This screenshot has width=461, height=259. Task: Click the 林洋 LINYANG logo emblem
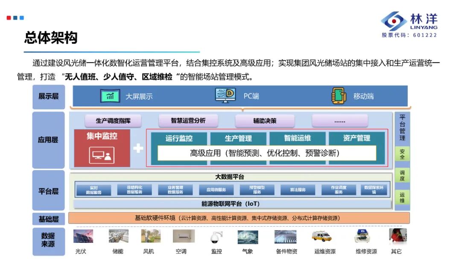coord(394,21)
